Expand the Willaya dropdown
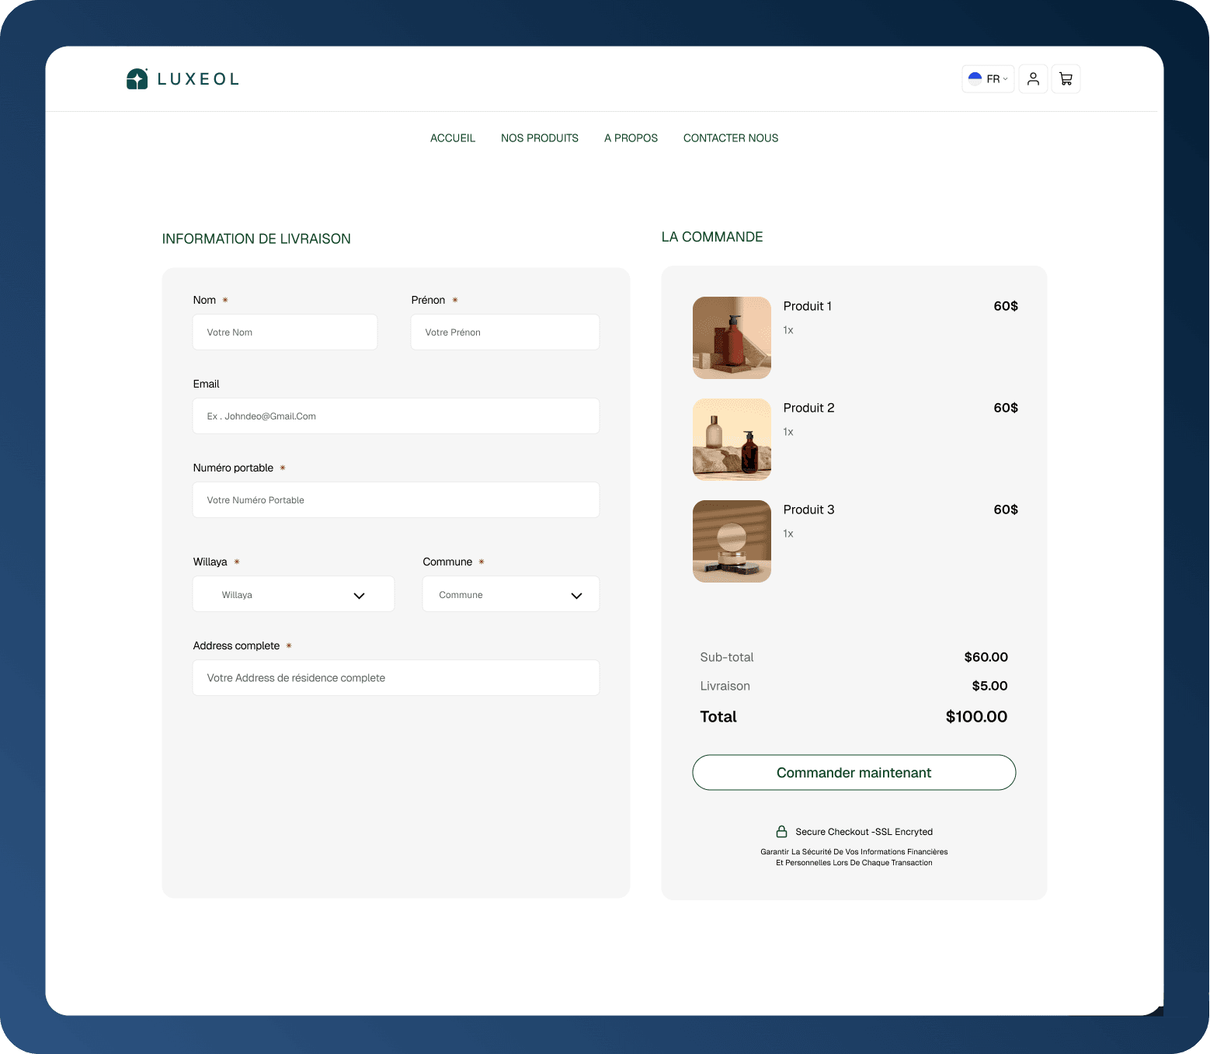This screenshot has height=1054, width=1210. (294, 594)
